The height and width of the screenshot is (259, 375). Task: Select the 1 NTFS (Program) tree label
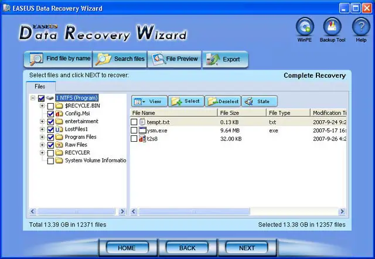point(77,98)
